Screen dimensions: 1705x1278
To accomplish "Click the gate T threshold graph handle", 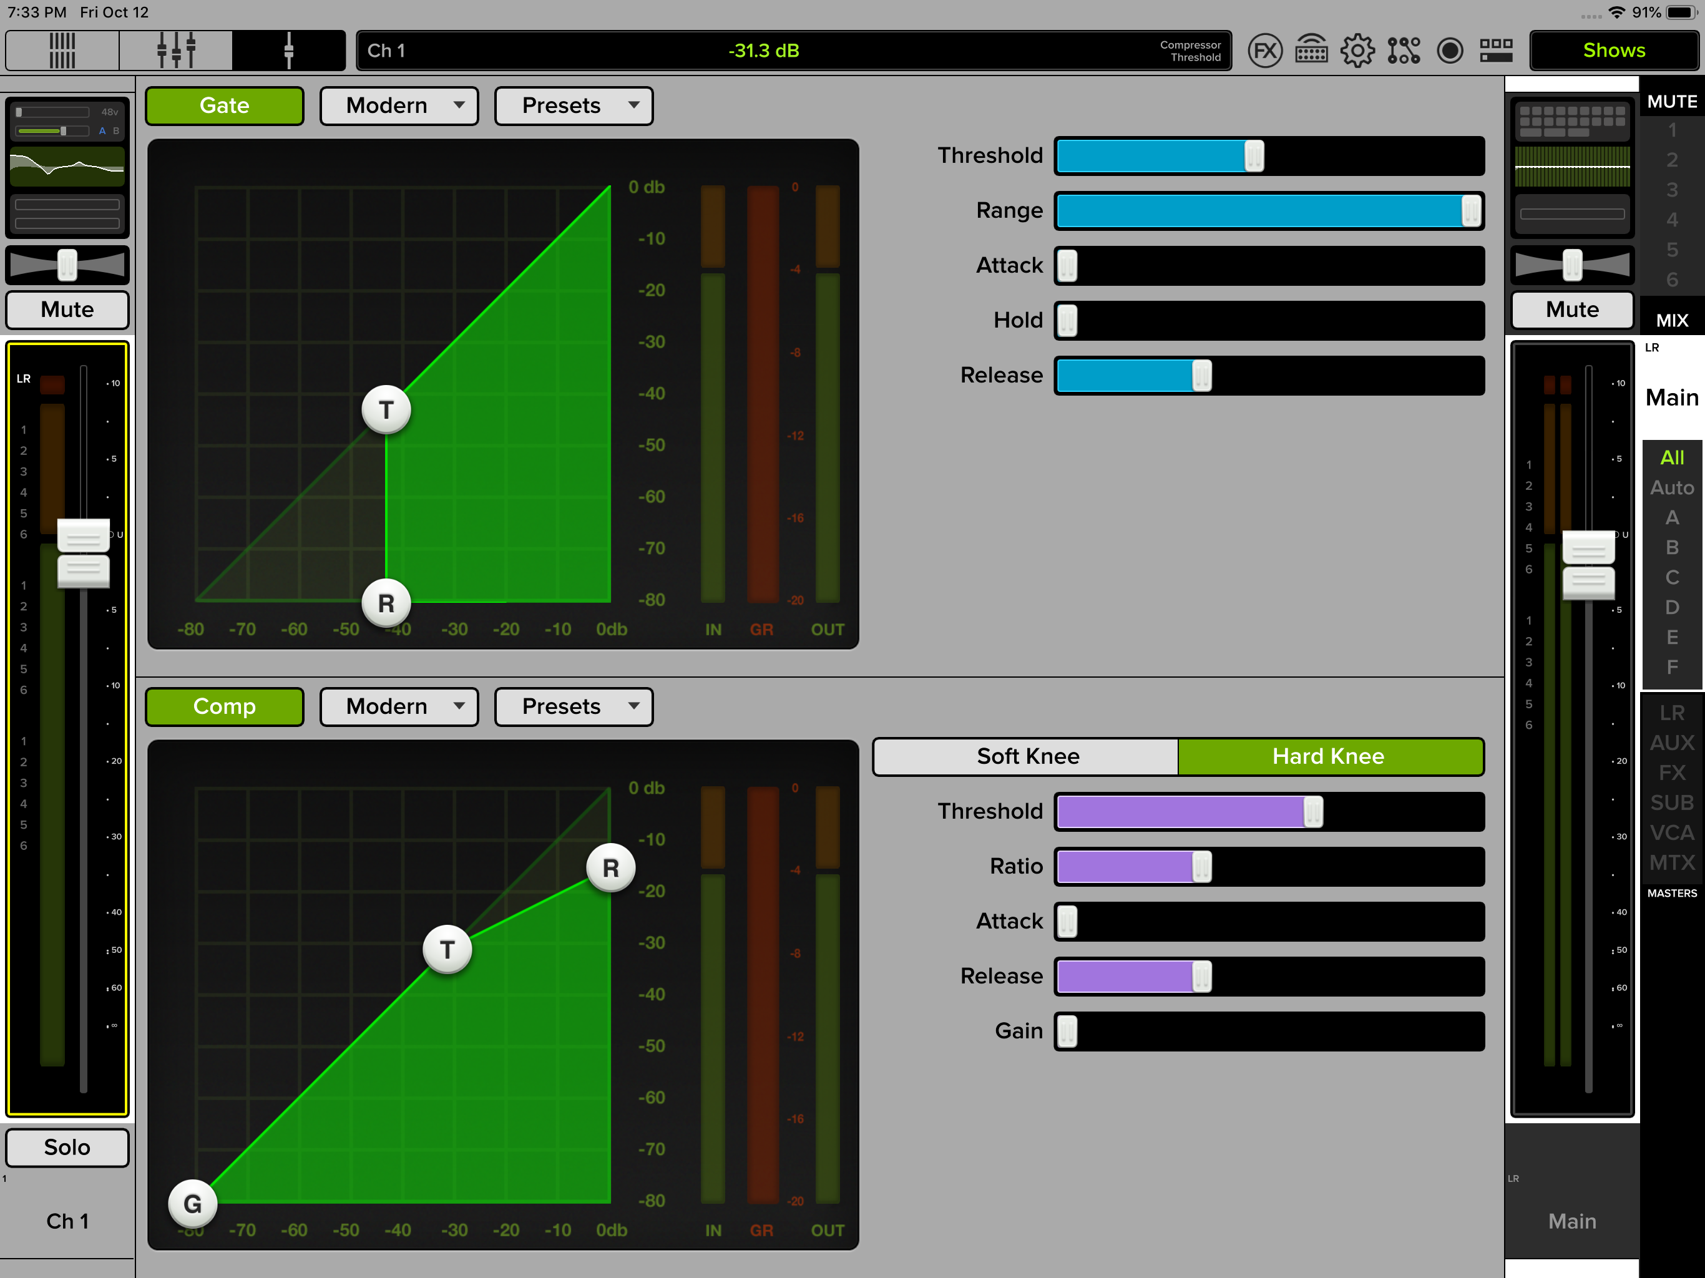I will 386,409.
